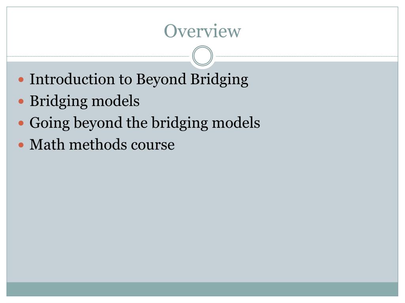Viewport: 405px width, 303px height.
Task: Select the Math methods course bullet
Action: [102, 144]
